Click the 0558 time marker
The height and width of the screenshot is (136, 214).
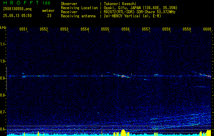[x=166, y=29]
